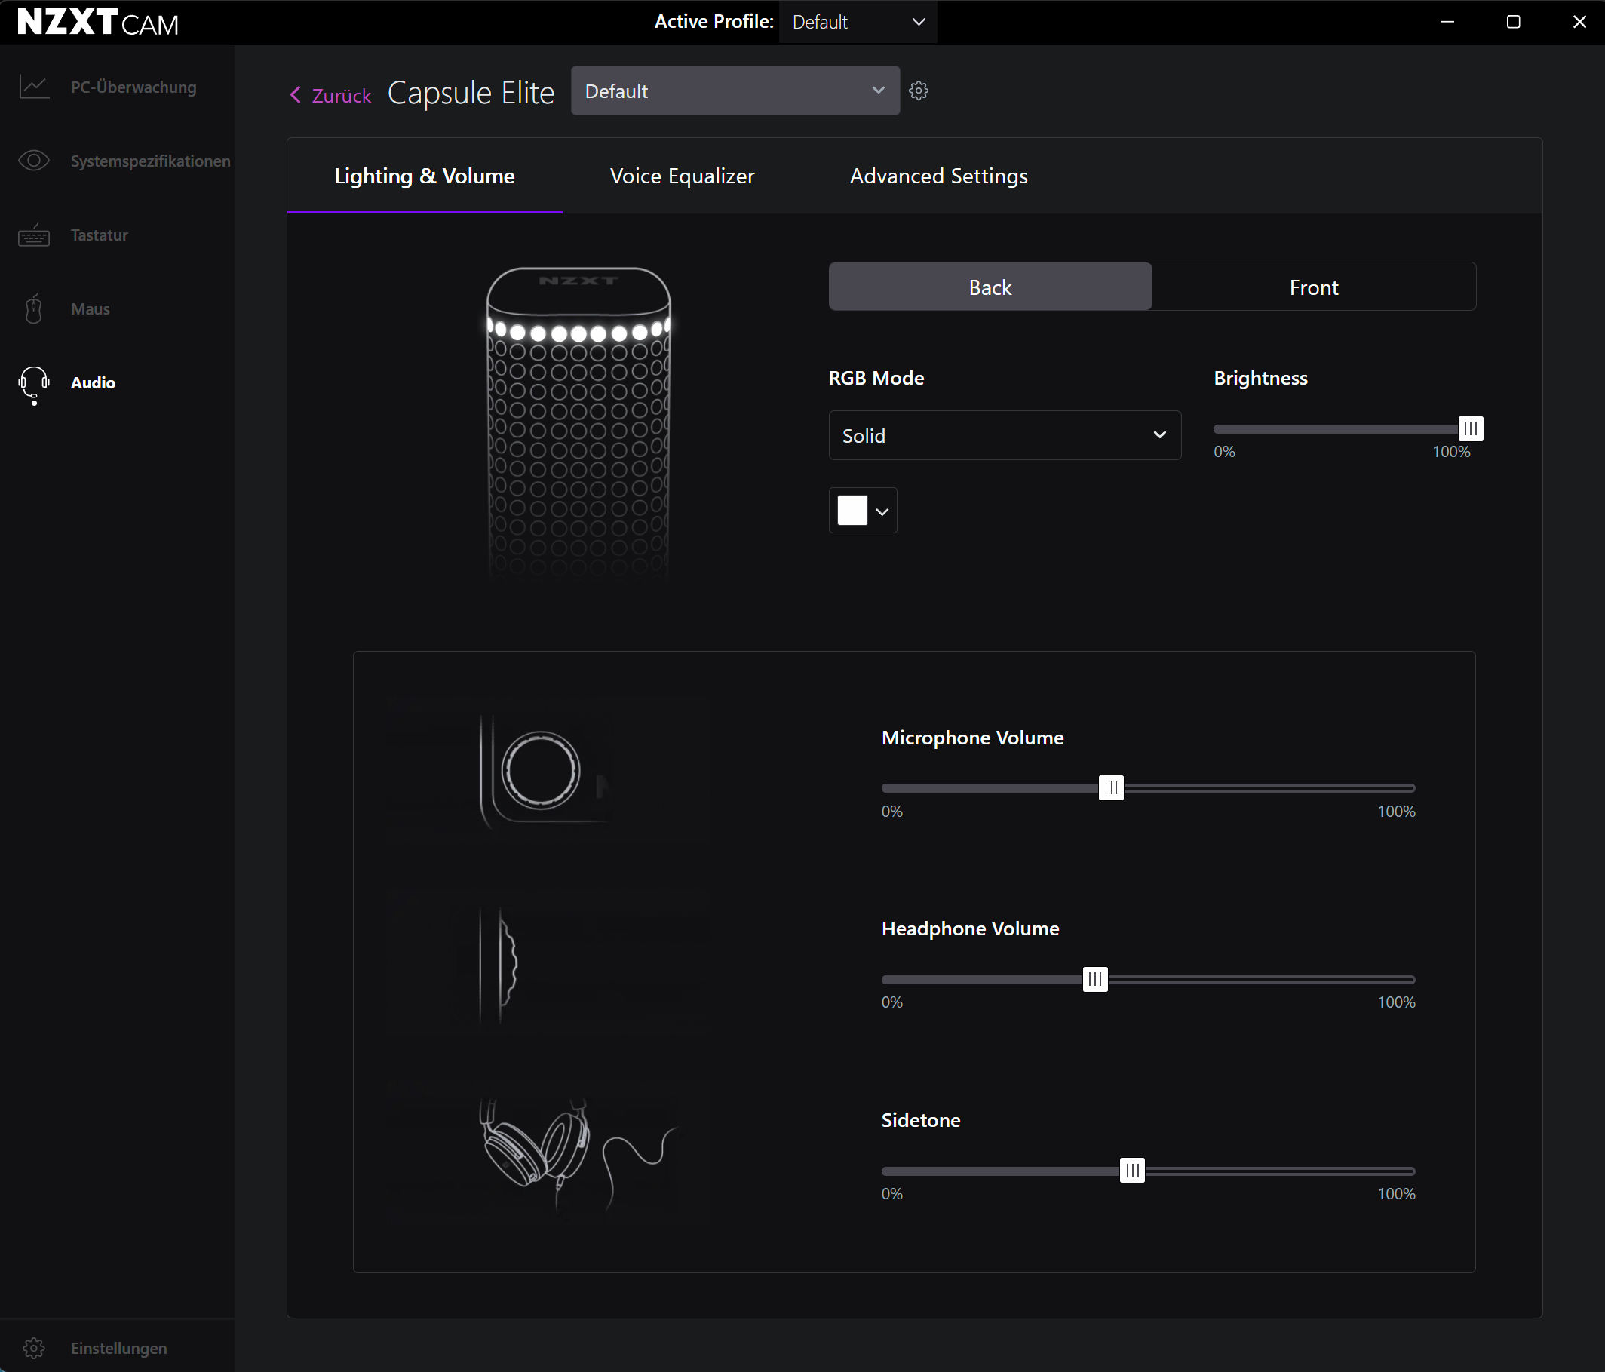Click the Brightness label
1605x1372 pixels.
(1260, 378)
